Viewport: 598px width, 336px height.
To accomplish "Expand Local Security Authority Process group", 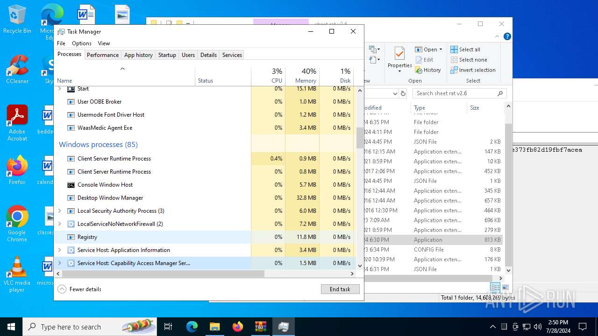I will [59, 211].
